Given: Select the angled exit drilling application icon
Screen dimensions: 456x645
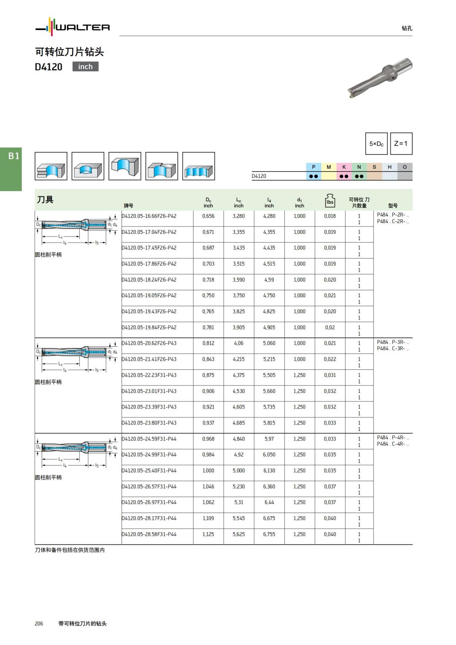Looking at the screenshot, I should (125, 166).
